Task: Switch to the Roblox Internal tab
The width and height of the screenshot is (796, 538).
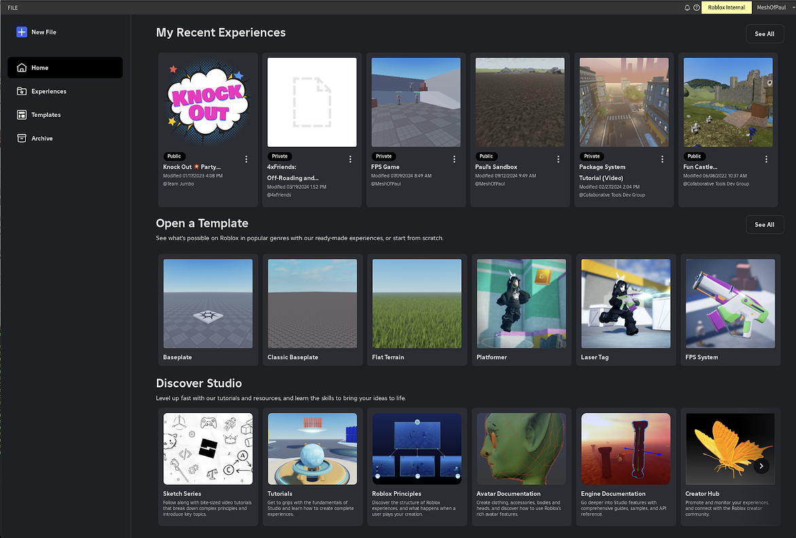Action: coord(726,7)
